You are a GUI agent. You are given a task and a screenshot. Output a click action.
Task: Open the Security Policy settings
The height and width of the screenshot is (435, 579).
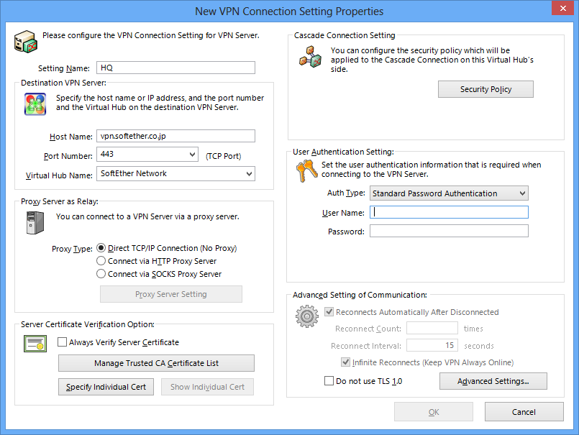point(485,89)
